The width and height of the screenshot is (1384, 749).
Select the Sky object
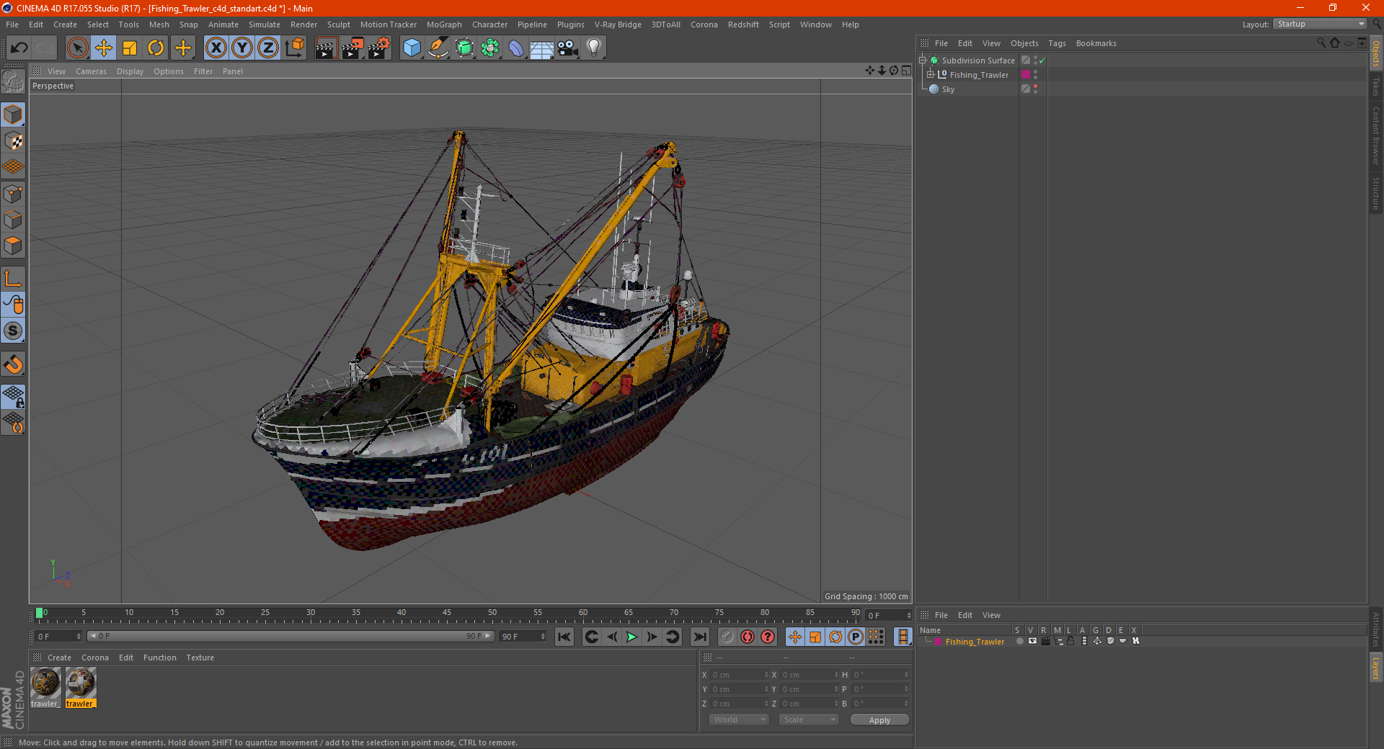(x=948, y=89)
